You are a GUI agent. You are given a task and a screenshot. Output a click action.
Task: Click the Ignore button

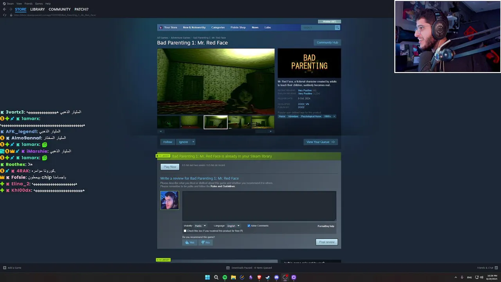coord(184,142)
